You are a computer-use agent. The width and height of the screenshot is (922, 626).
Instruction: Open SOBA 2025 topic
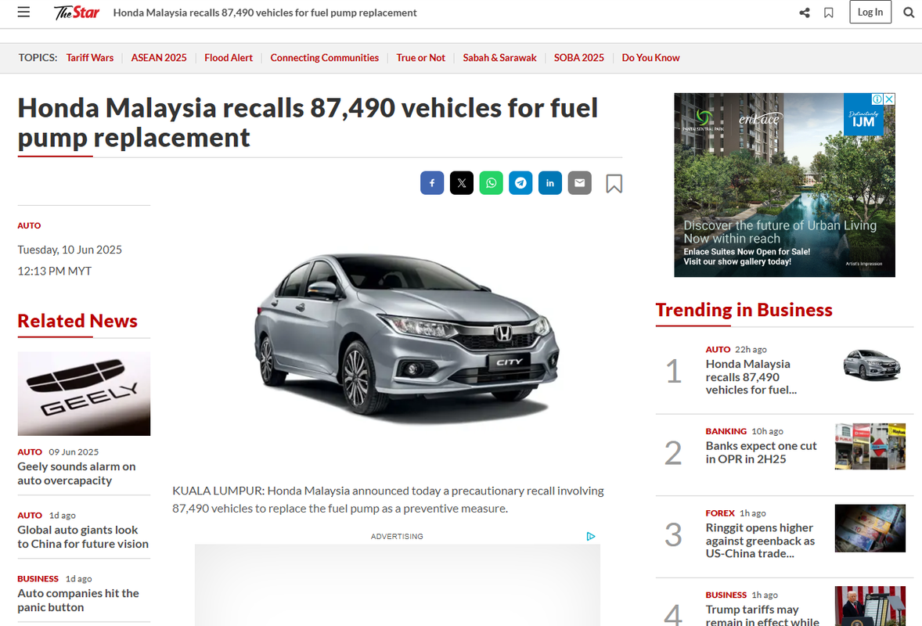pyautogui.click(x=579, y=58)
